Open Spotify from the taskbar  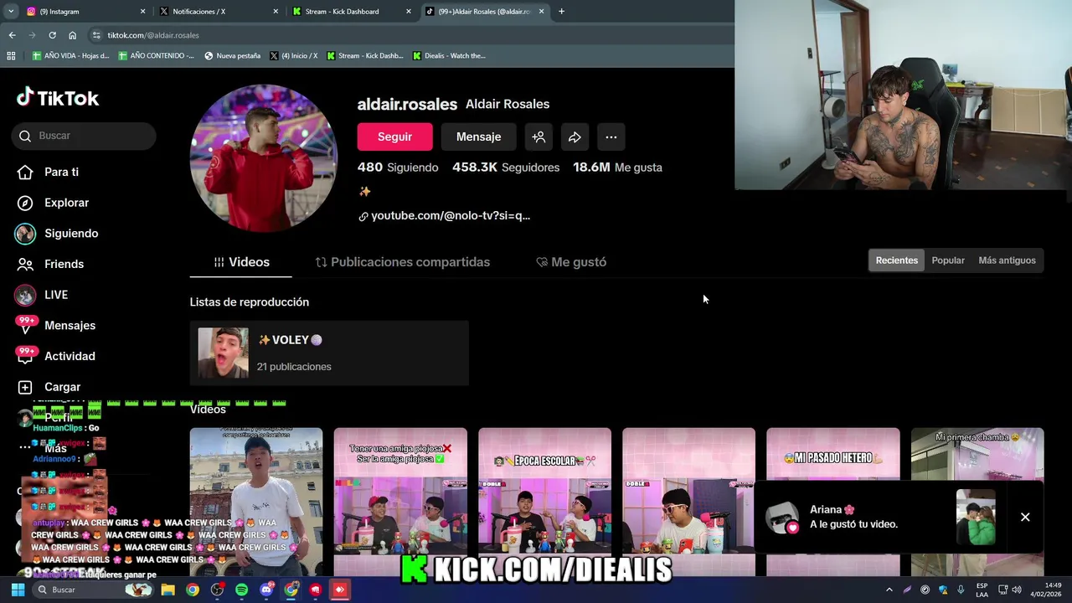pos(241,590)
